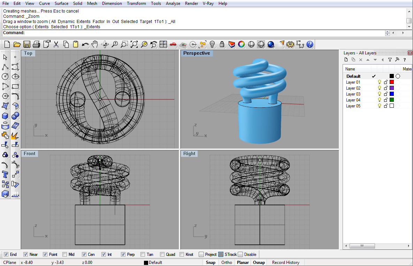This screenshot has height=266, width=413.
Task: Toggle Ortho in the status bar
Action: pyautogui.click(x=227, y=263)
